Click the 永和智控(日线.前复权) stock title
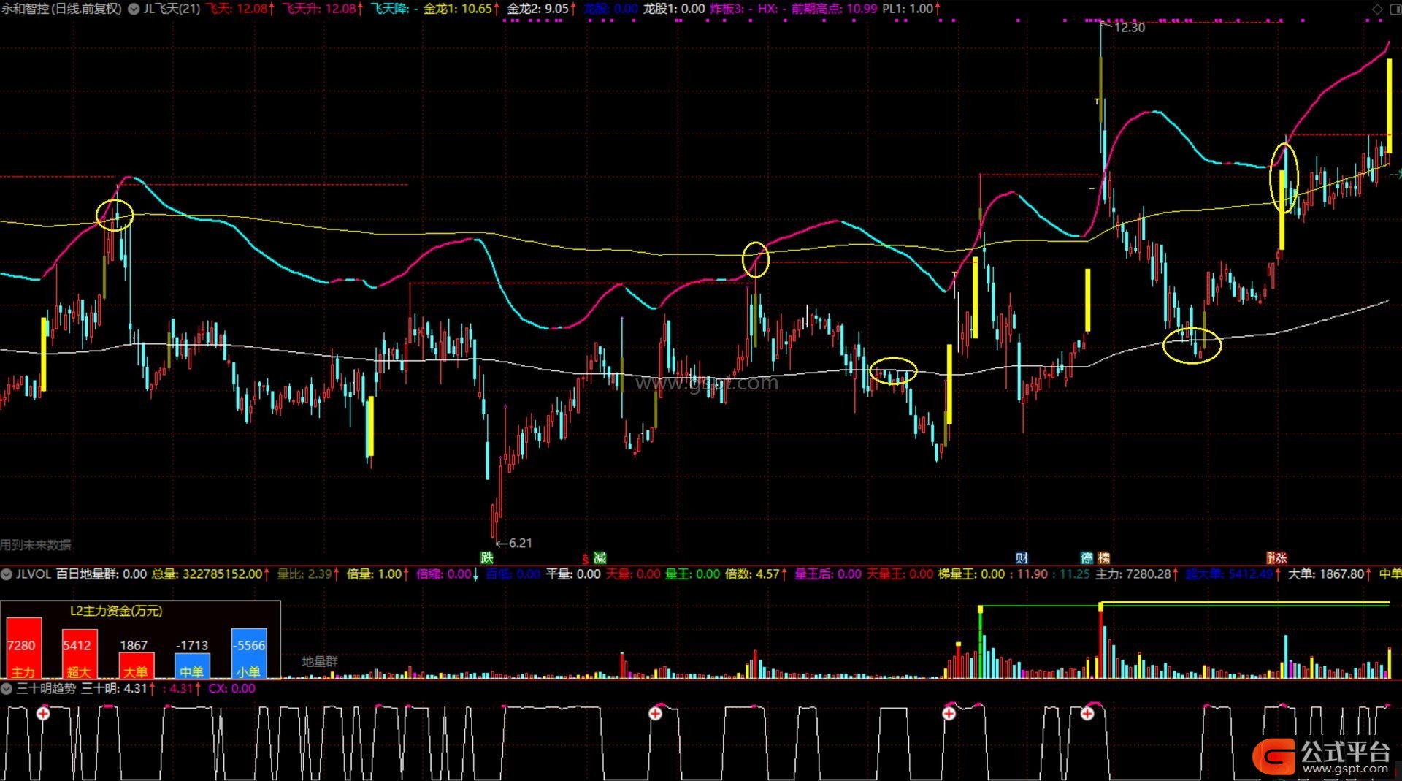This screenshot has height=781, width=1402. tap(61, 9)
